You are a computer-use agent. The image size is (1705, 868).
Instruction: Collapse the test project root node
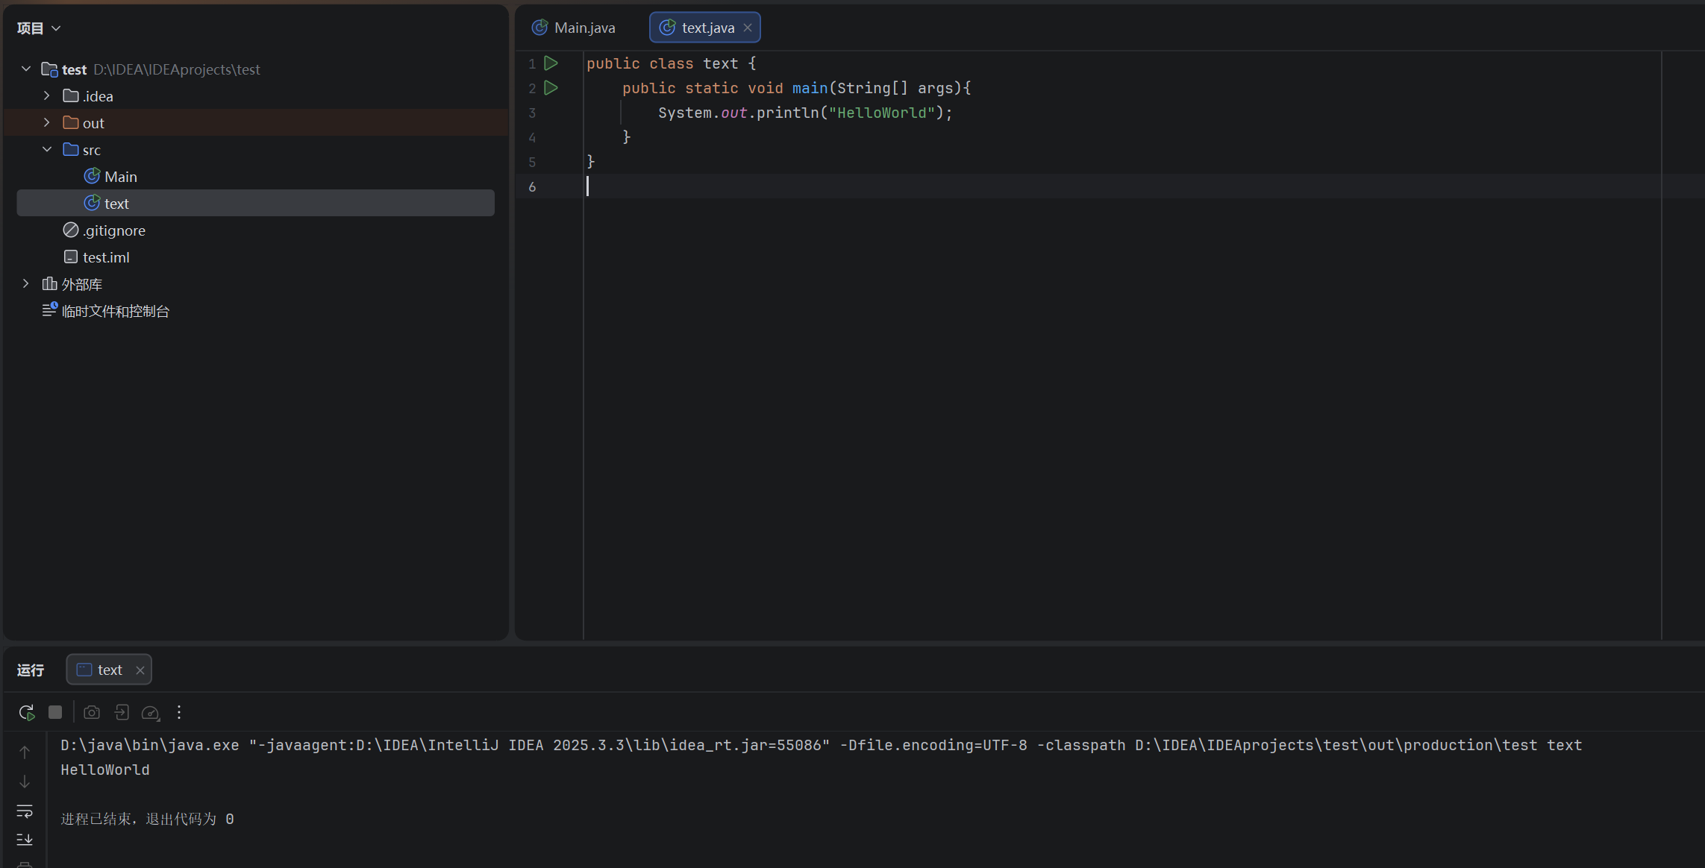(26, 69)
